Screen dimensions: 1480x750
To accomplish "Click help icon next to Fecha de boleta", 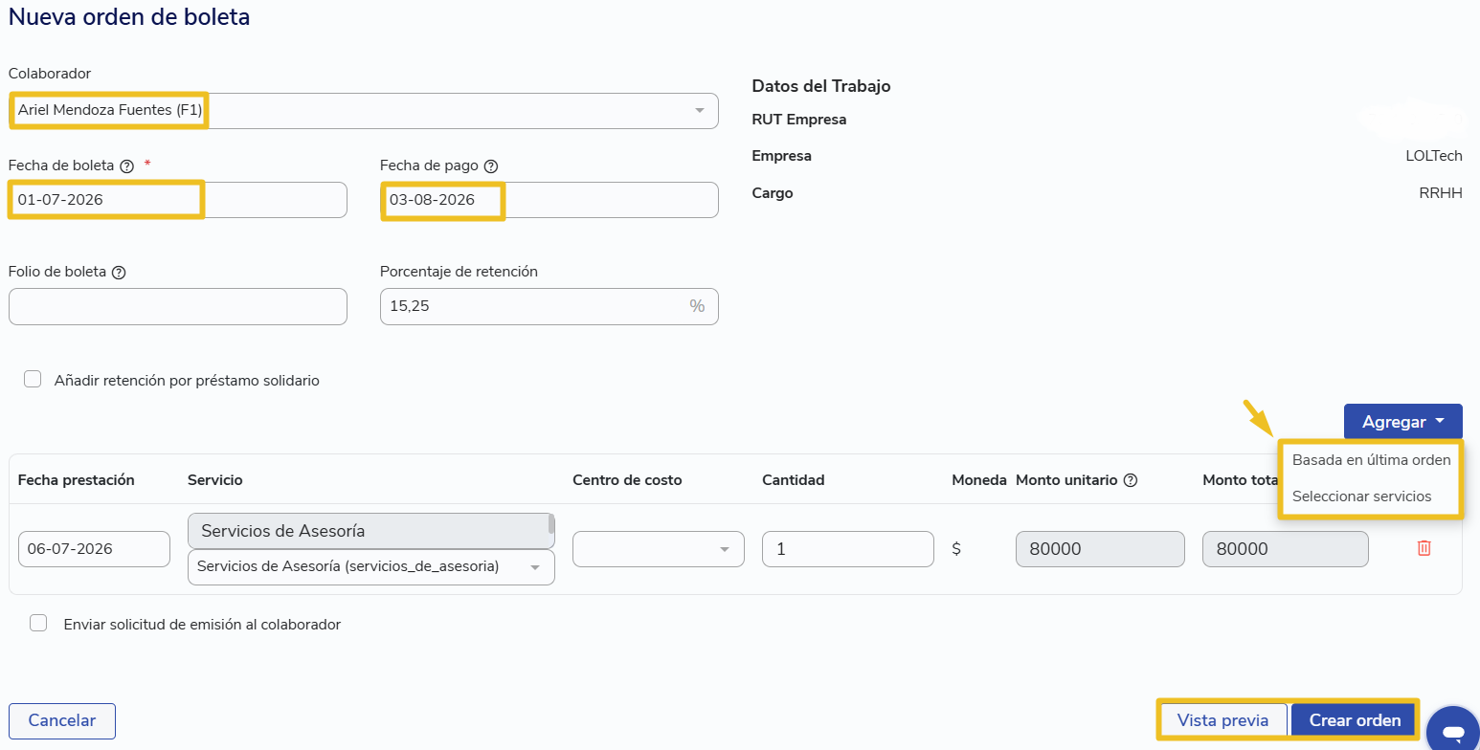I will (126, 165).
